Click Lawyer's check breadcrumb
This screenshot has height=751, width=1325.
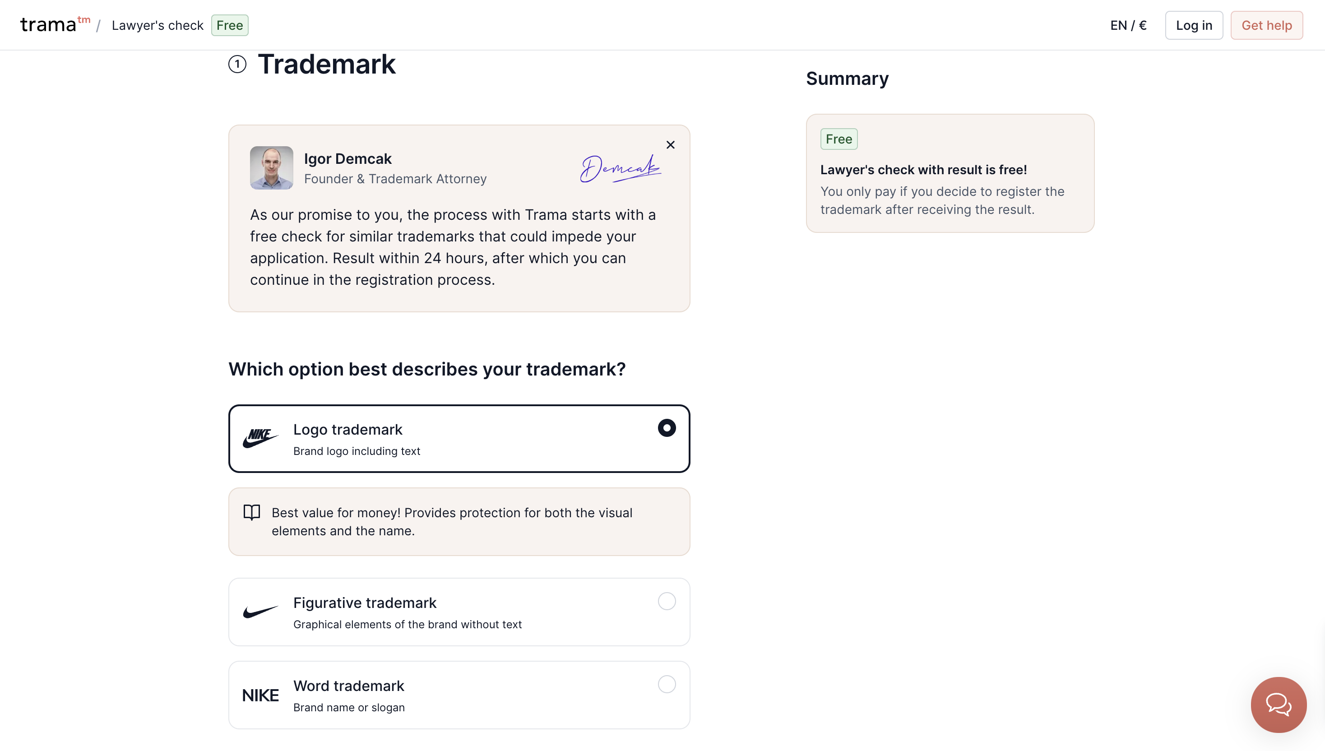[x=158, y=25]
